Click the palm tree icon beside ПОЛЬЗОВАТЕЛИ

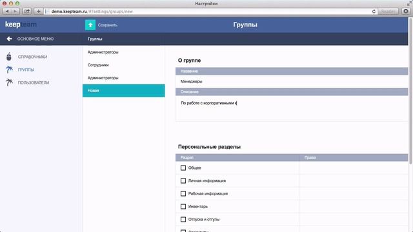point(9,82)
